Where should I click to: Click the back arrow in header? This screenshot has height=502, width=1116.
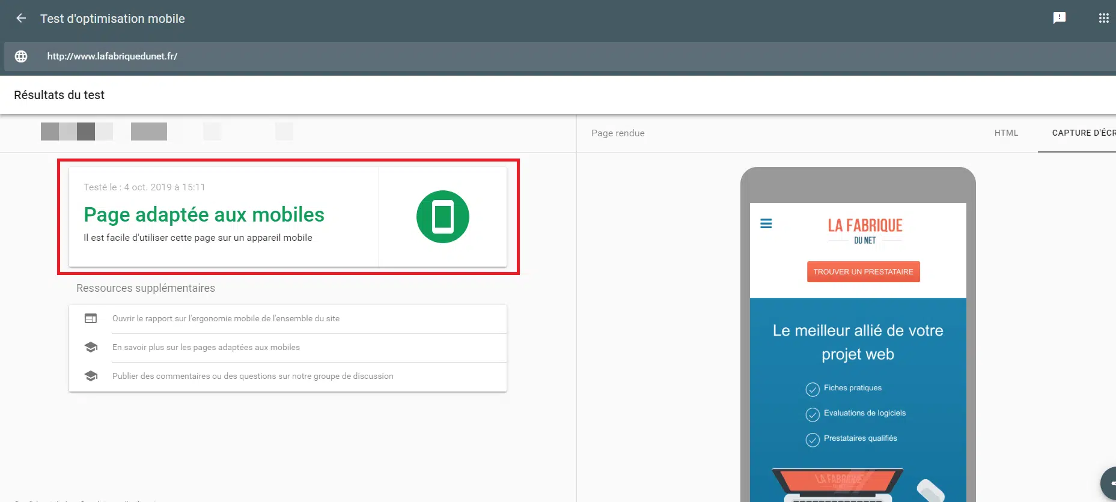point(21,19)
